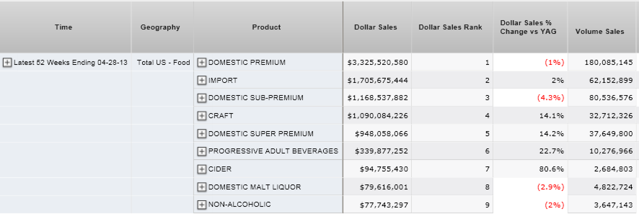Expand the DOMESTIC SUB-PREMIUM row
639x214 pixels.
pyautogui.click(x=202, y=98)
